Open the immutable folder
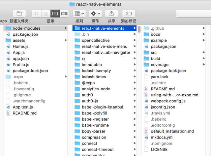The width and height of the screenshot is (211, 156). (104, 65)
